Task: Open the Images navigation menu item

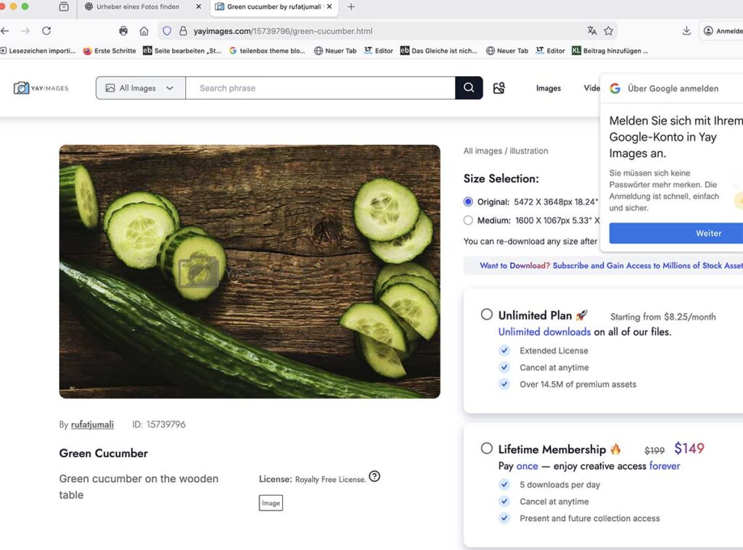Action: [x=548, y=88]
